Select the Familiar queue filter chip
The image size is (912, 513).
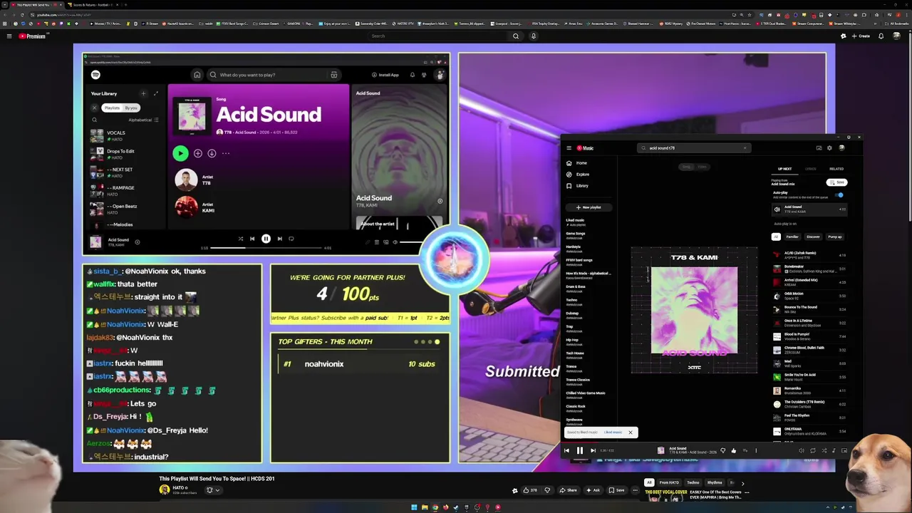coord(792,237)
